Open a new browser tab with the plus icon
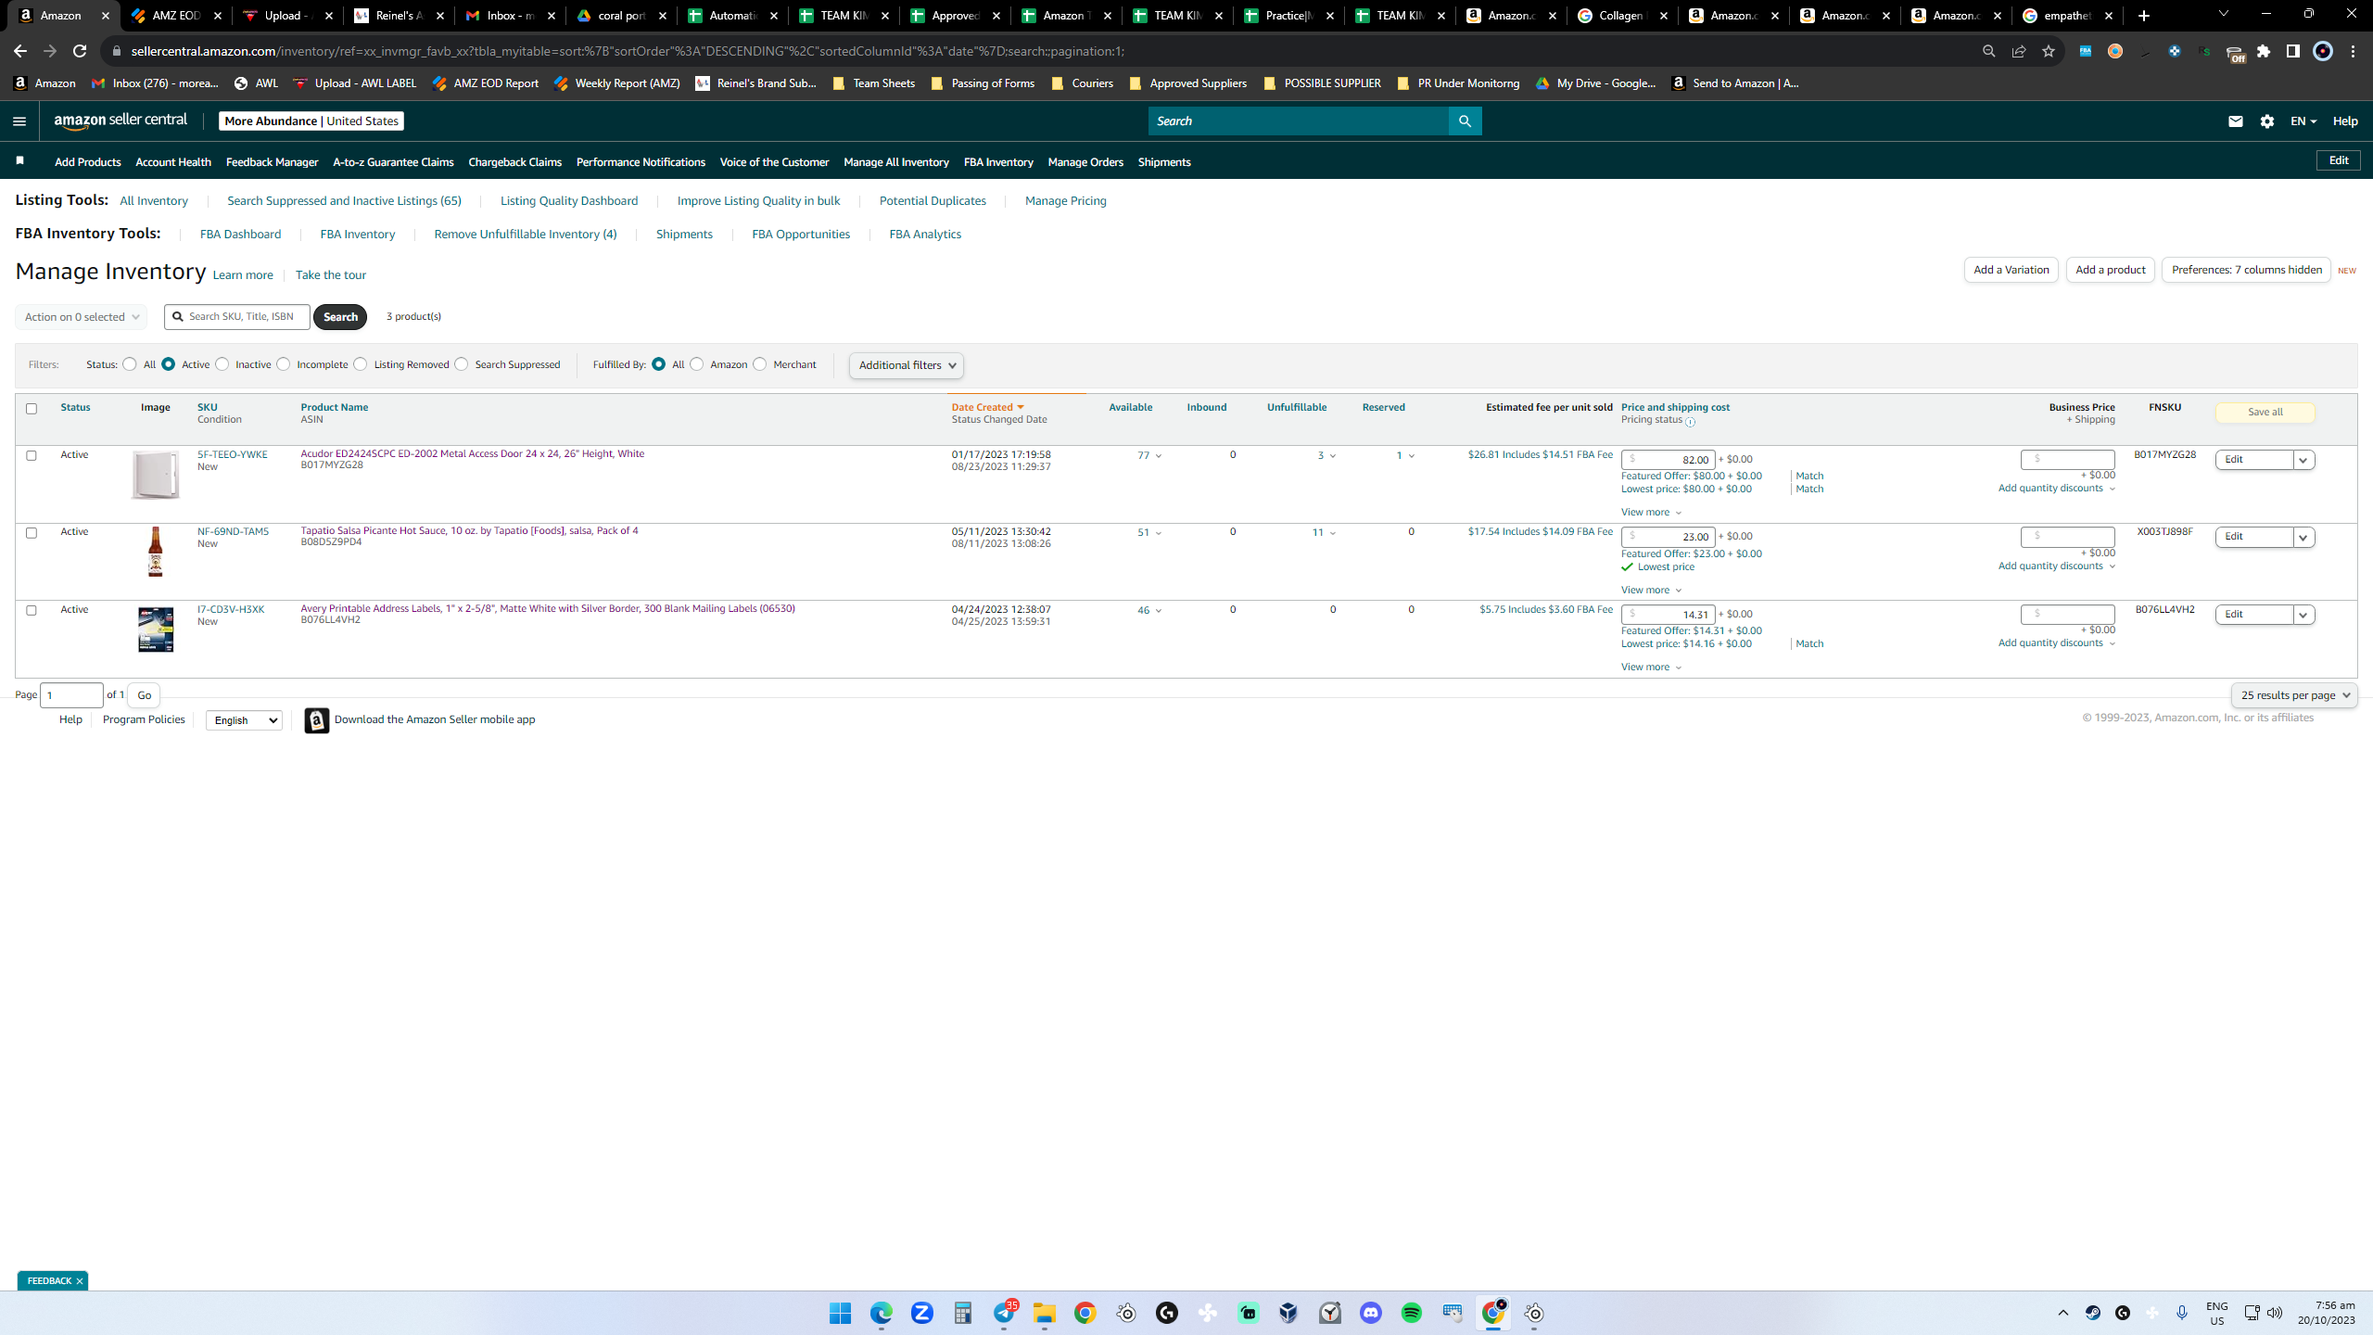 [x=2144, y=16]
